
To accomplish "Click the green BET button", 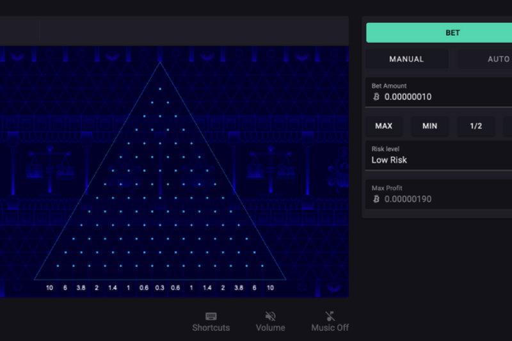I will coord(439,33).
